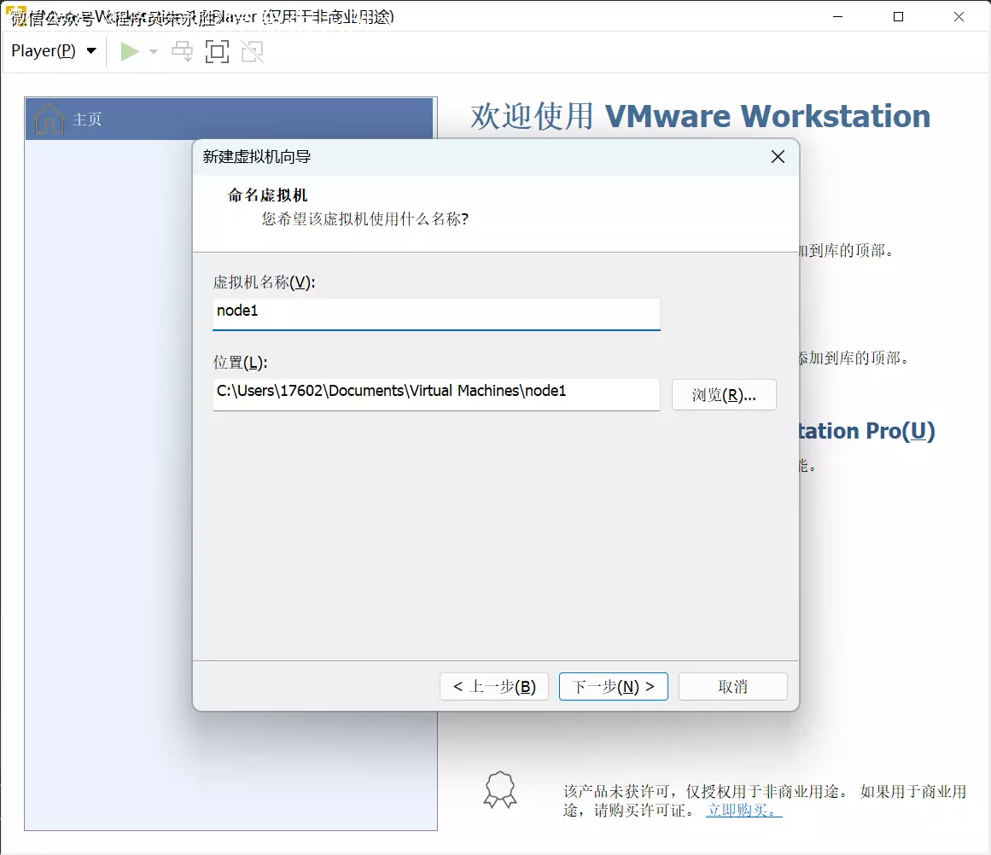Click the Send Ctrl+Alt+Del toolbar icon
Viewport: 991px width, 855px height.
click(x=183, y=52)
